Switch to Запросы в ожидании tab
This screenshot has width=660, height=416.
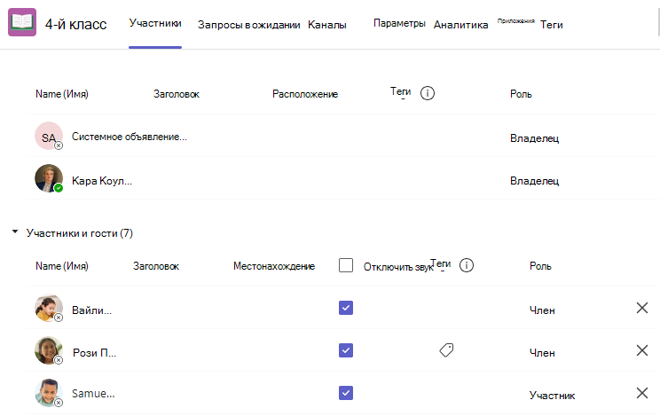(248, 25)
